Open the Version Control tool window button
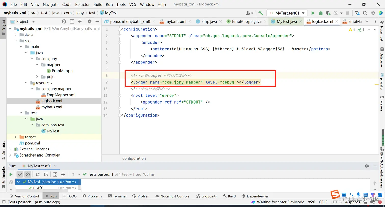385x207 pixels. [x=24, y=196]
